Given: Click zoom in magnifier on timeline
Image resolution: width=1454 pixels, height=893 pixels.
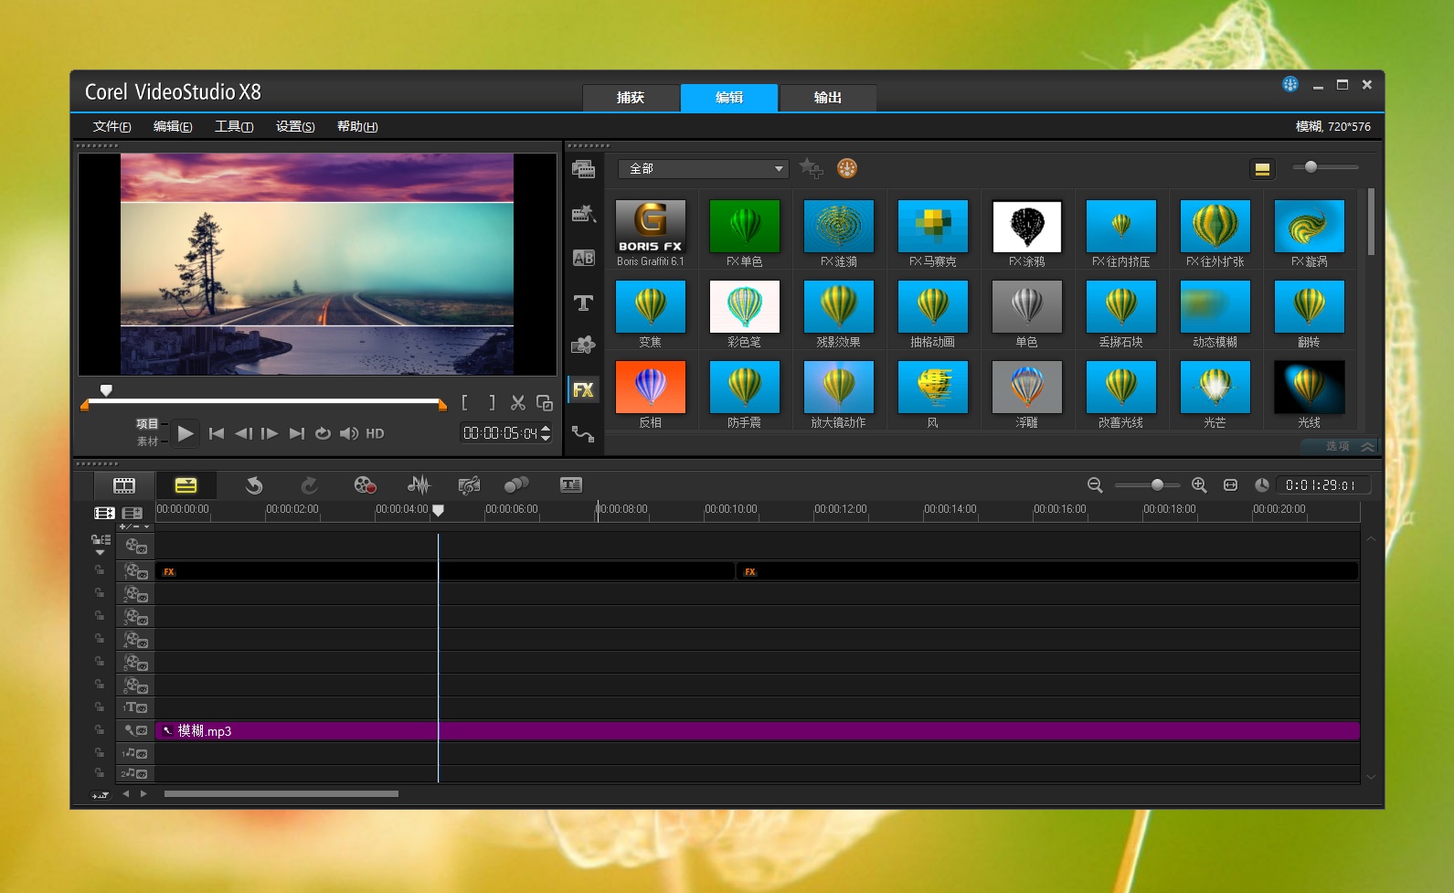Looking at the screenshot, I should pyautogui.click(x=1199, y=485).
